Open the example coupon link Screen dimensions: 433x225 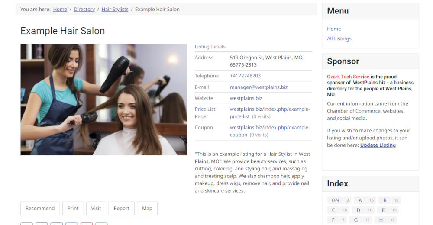point(269,128)
